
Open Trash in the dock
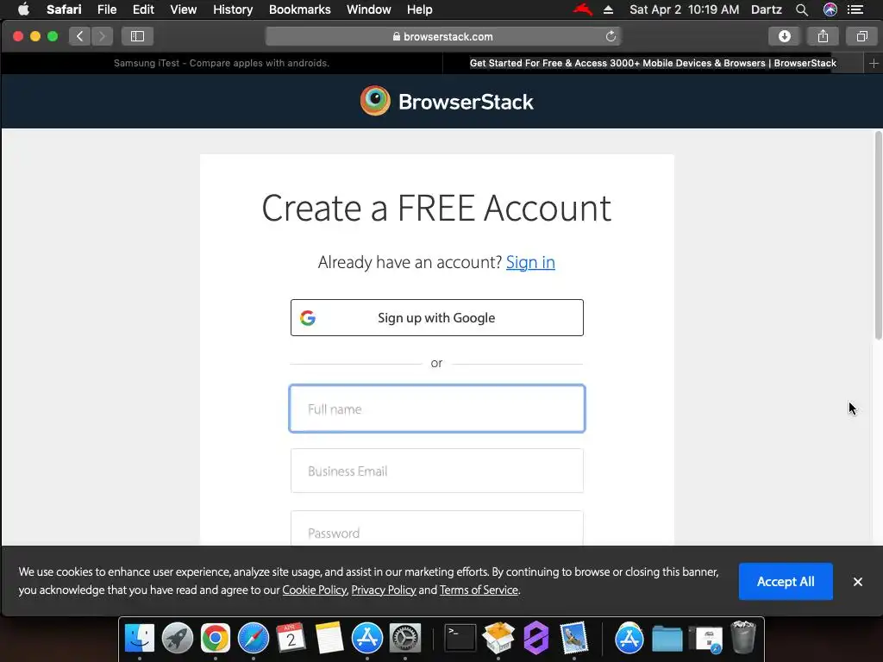[x=743, y=637]
